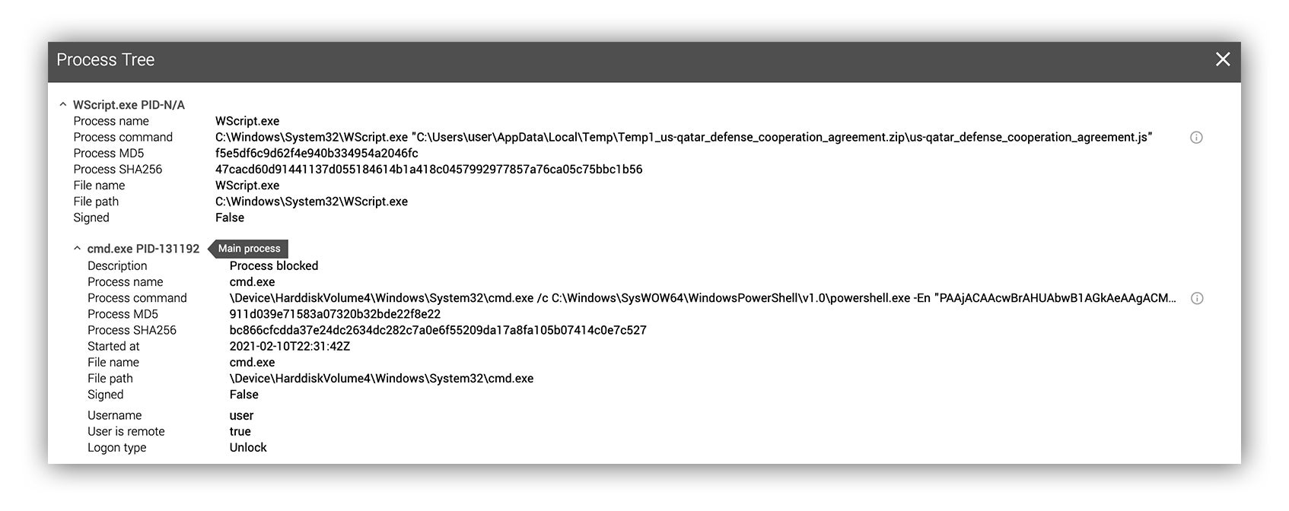Click the truncated cmd.exe powershell command
The width and height of the screenshot is (1289, 511).
coord(704,298)
